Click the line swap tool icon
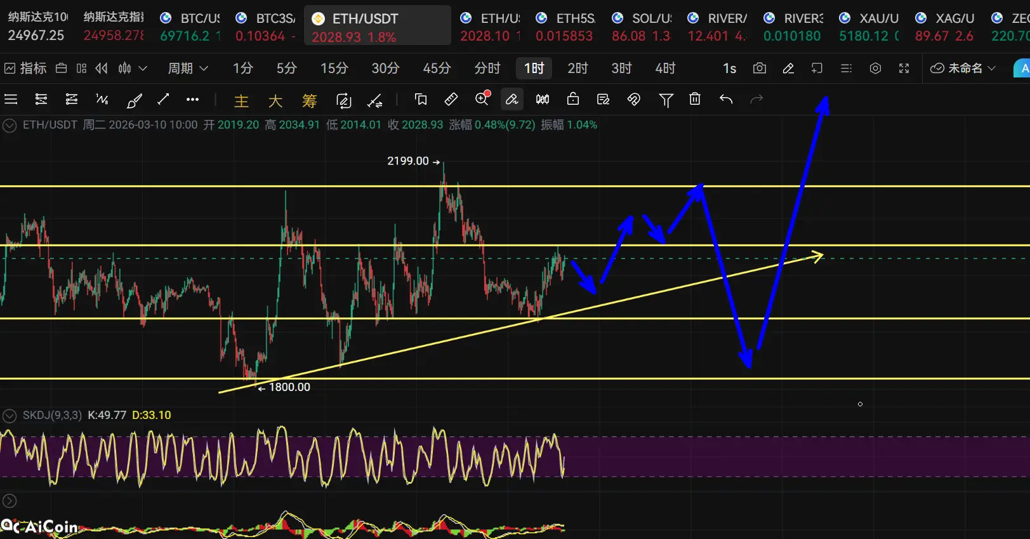The width and height of the screenshot is (1030, 539). (375, 100)
